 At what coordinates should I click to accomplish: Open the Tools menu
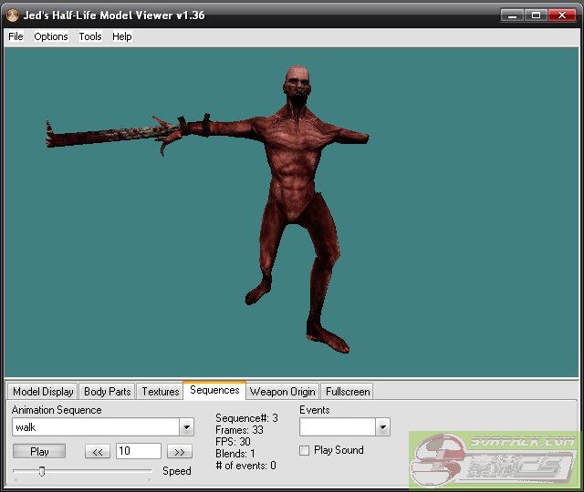(90, 36)
